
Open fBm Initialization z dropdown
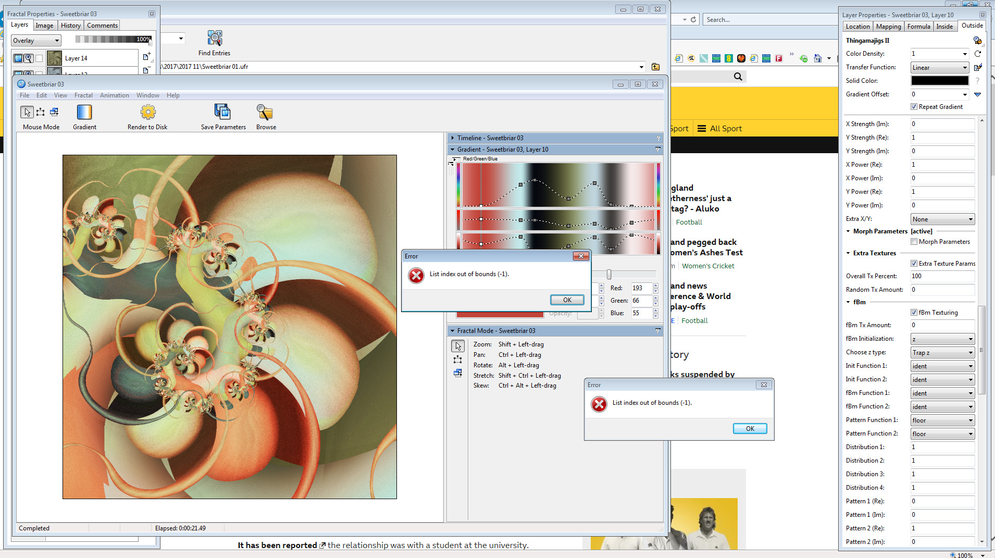click(x=942, y=339)
